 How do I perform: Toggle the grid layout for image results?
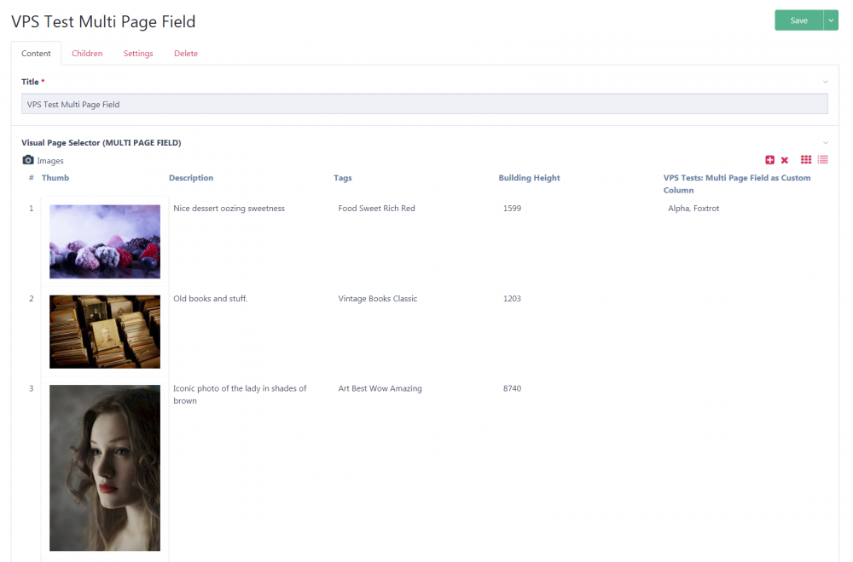click(x=805, y=159)
